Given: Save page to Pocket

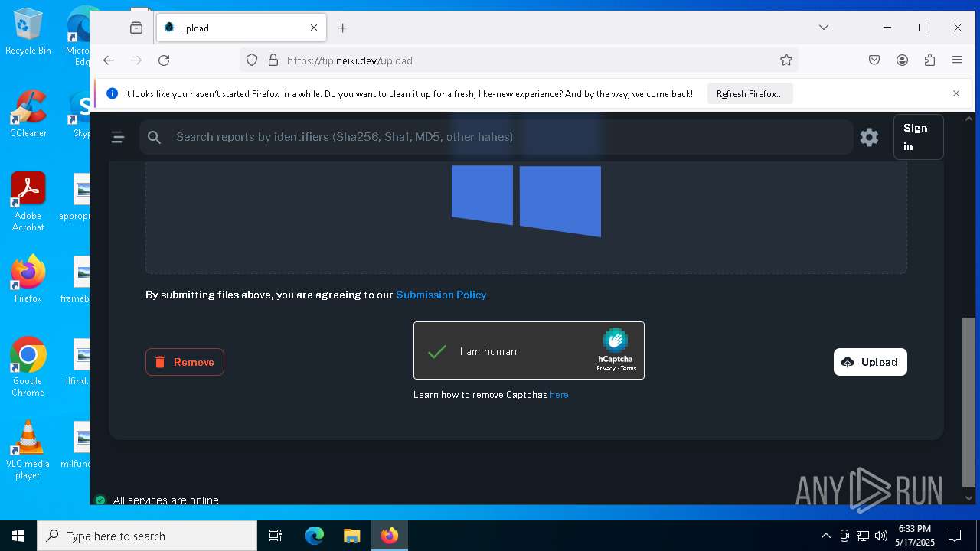Looking at the screenshot, I should pyautogui.click(x=874, y=60).
